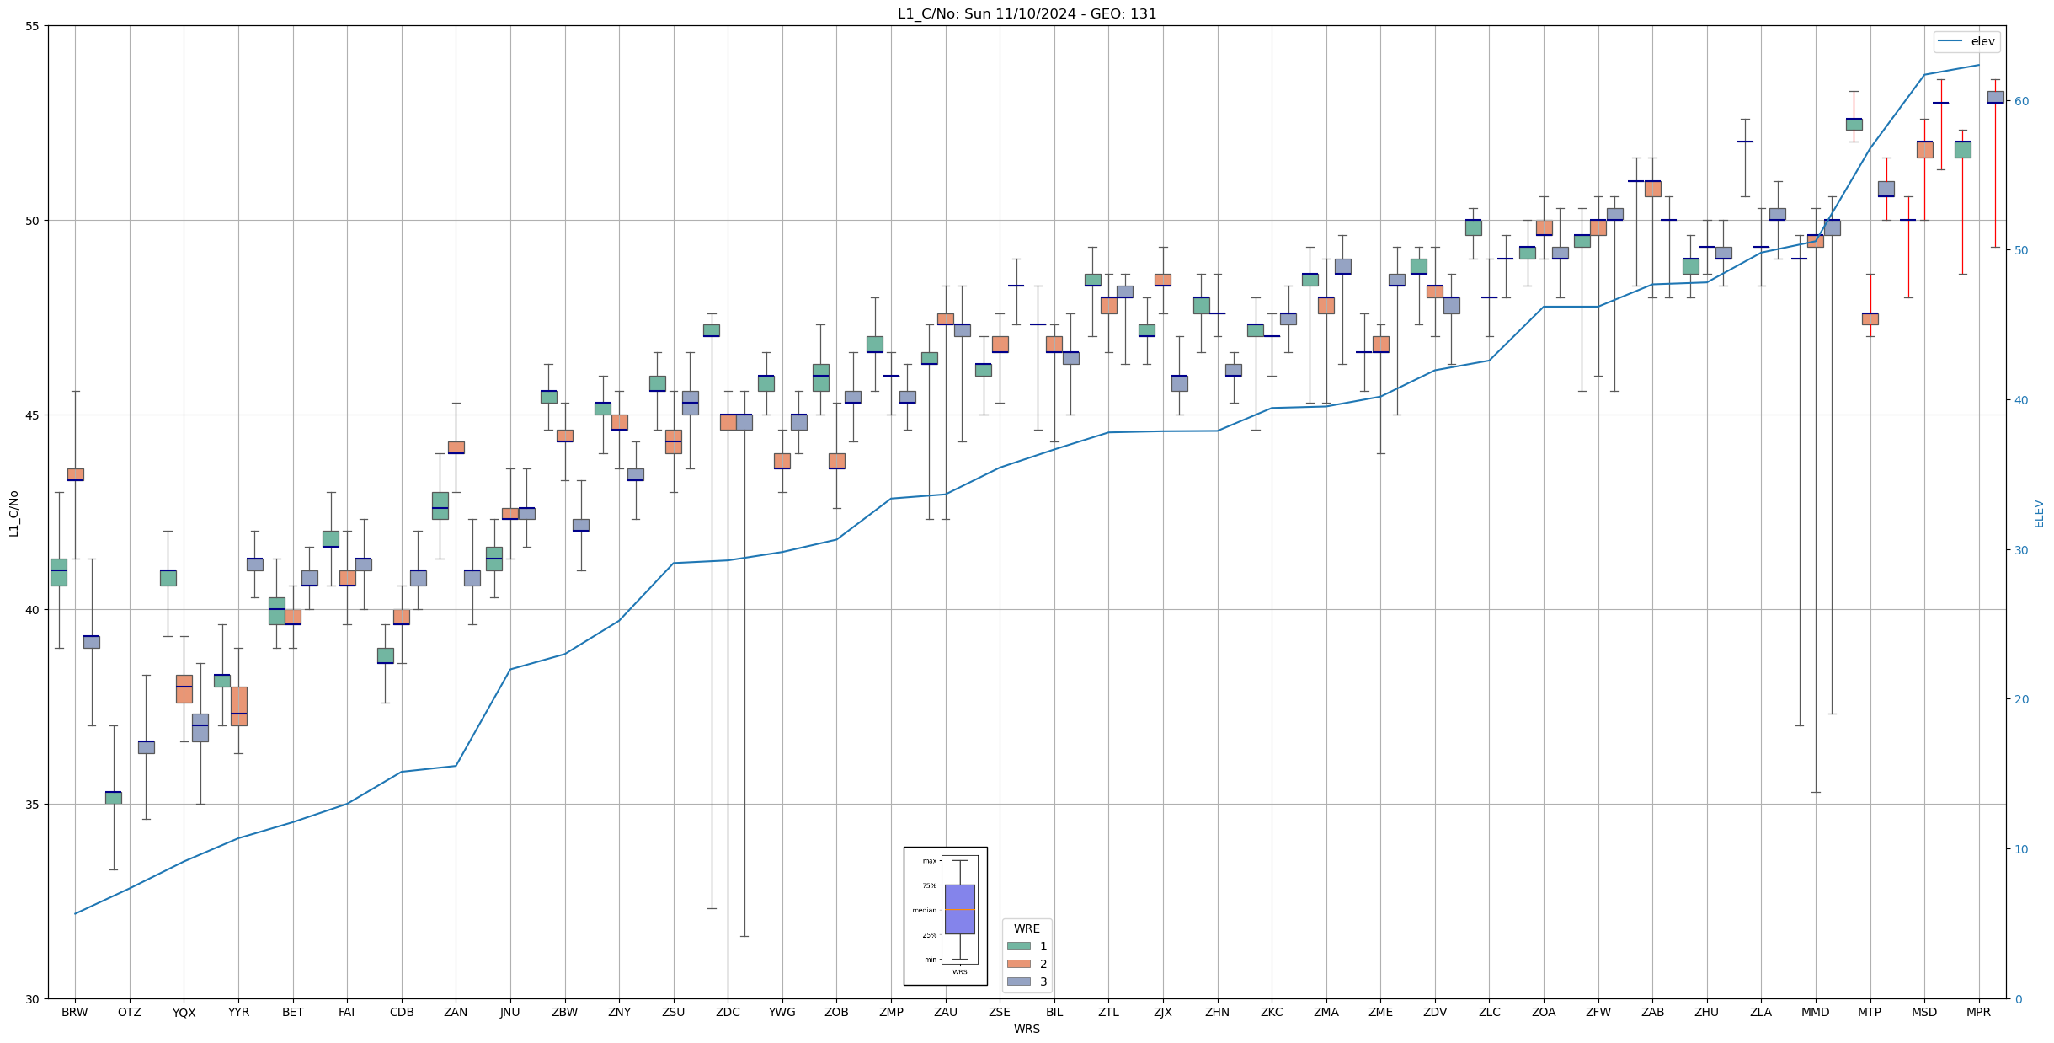Click the WRE legend heading
2054x1043 pixels.
pyautogui.click(x=1027, y=928)
